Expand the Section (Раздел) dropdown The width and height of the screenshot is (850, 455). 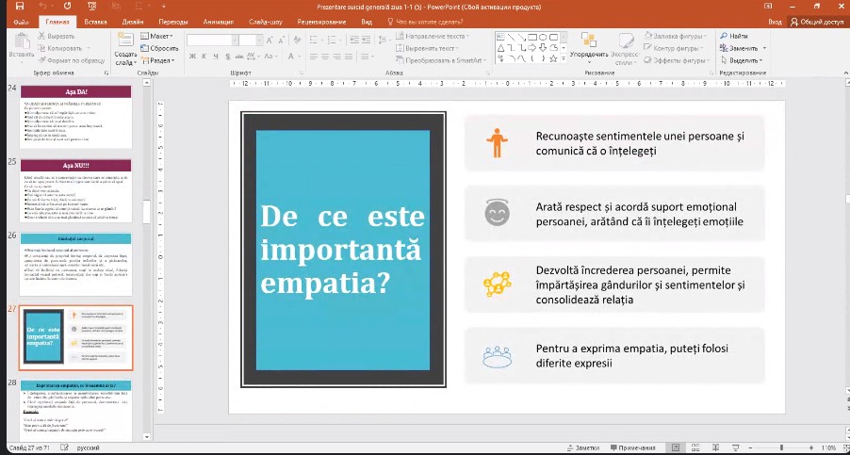(160, 59)
